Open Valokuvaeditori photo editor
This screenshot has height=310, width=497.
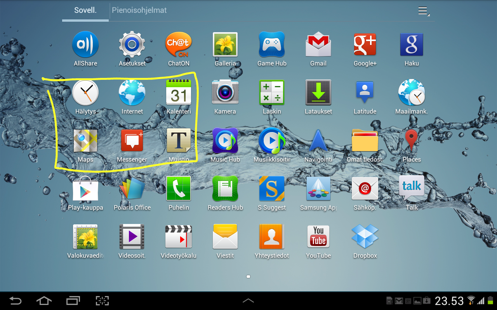coord(85,236)
